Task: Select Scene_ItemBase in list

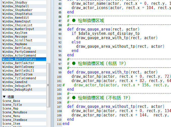Action: click(x=24, y=120)
